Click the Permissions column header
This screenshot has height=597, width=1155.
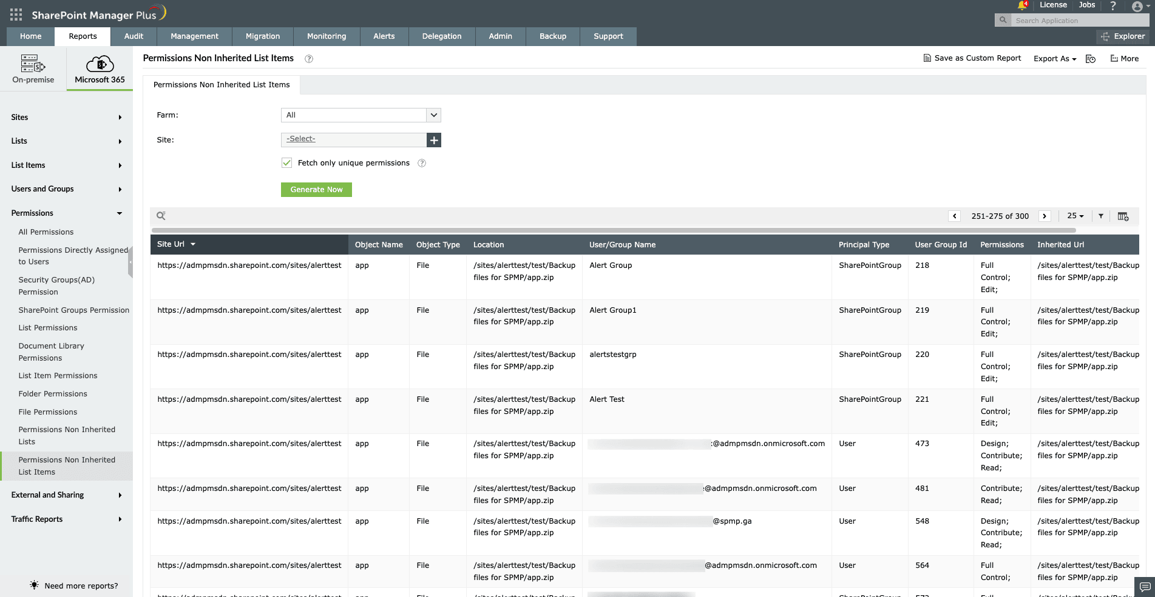click(x=1002, y=245)
